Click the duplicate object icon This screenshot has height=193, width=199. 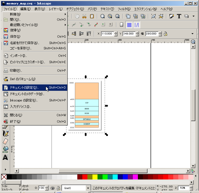coord(128,16)
